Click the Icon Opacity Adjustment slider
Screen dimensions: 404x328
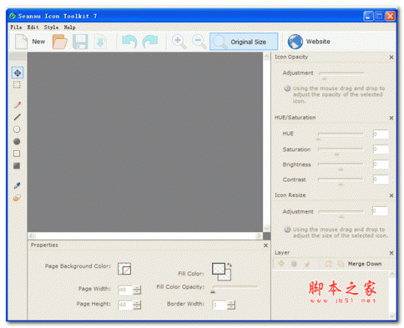click(342, 75)
